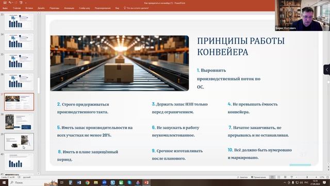This screenshot has height=186, width=330.
Task: Click text 'Не превышать ёмкость конвейера.'
Action: [x=253, y=108]
